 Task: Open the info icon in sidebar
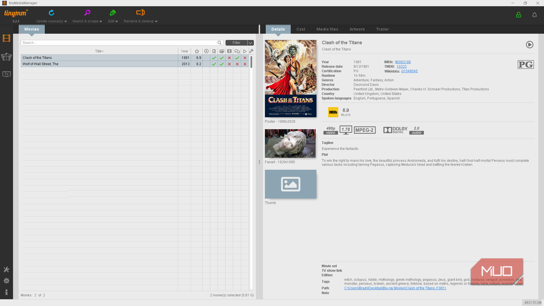tap(6, 292)
